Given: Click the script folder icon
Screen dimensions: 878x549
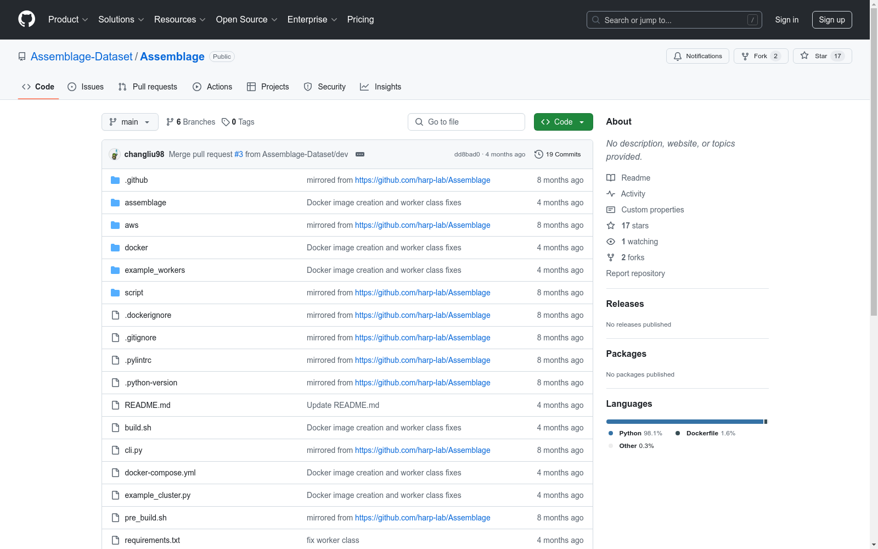Looking at the screenshot, I should point(115,293).
